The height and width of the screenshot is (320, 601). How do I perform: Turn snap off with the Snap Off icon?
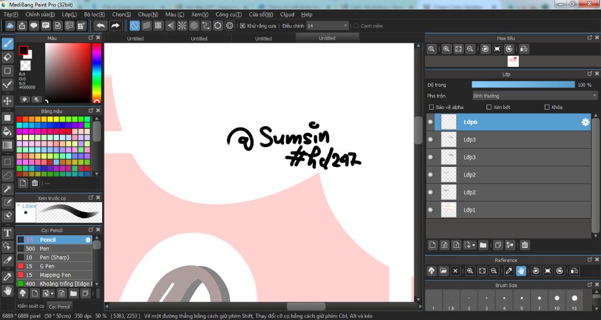[x=134, y=26]
